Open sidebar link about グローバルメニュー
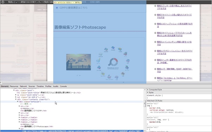The height and width of the screenshot is (132, 212). click(175, 52)
